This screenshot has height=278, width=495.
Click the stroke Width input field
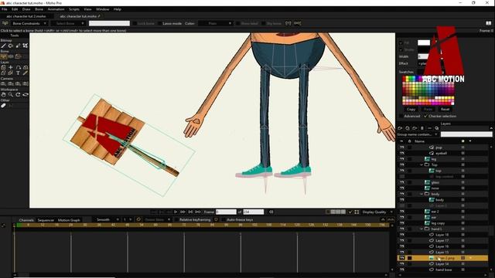pos(423,56)
